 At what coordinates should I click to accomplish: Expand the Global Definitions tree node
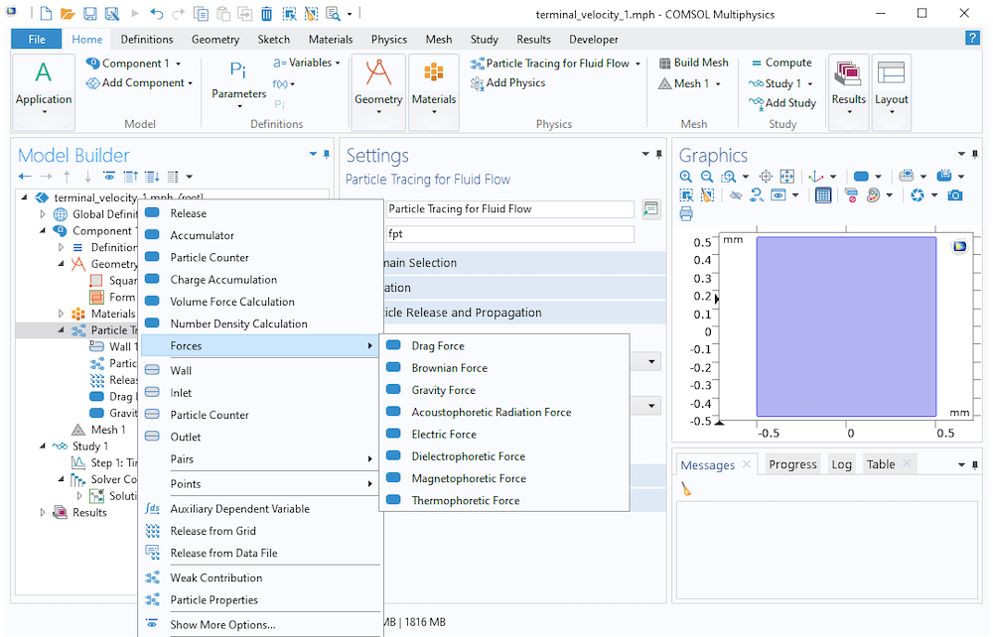43,214
